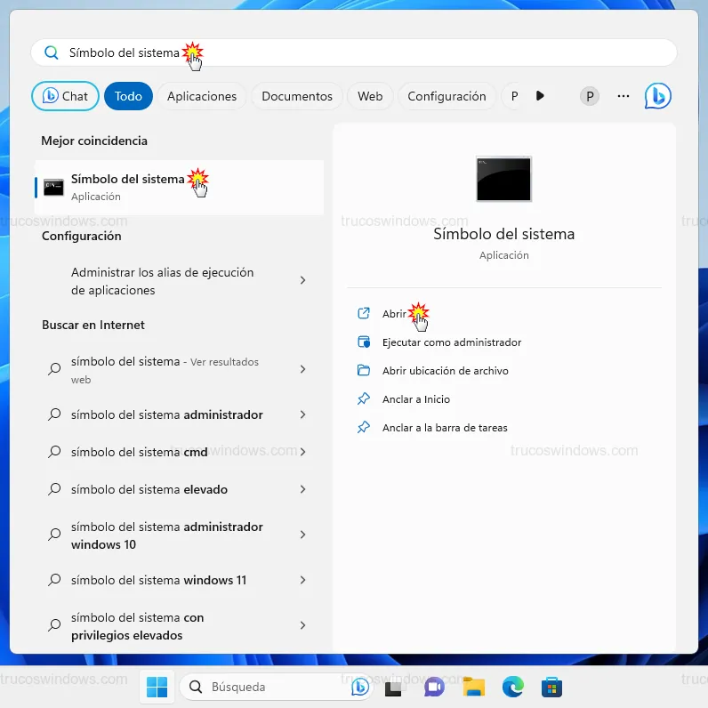The height and width of the screenshot is (708, 708).
Task: Select the Documentos filter tab
Action: click(297, 96)
